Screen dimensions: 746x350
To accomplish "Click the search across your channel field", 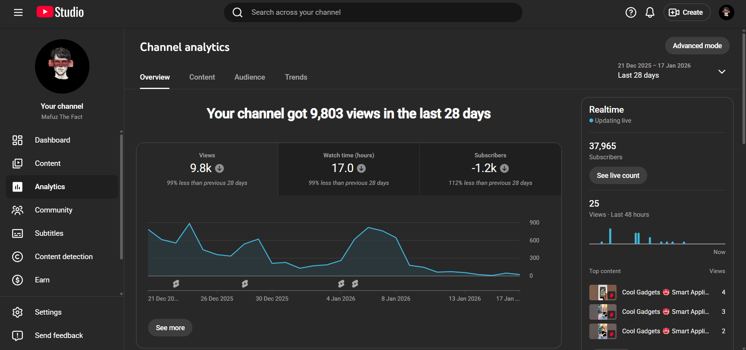I will [373, 12].
